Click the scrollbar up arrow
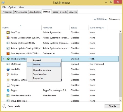Viewport: 123px width, 112px height. pyautogui.click(x=120, y=32)
